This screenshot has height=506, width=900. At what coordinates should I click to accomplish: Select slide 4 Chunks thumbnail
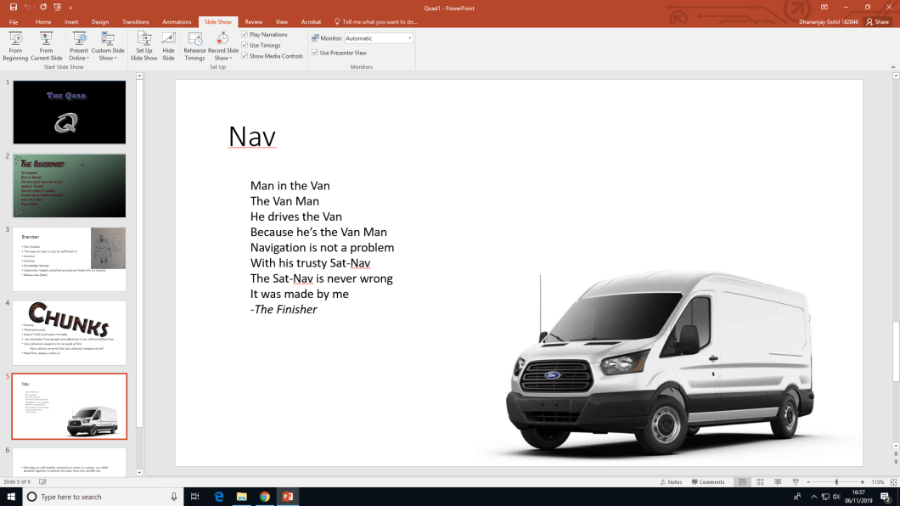click(70, 333)
